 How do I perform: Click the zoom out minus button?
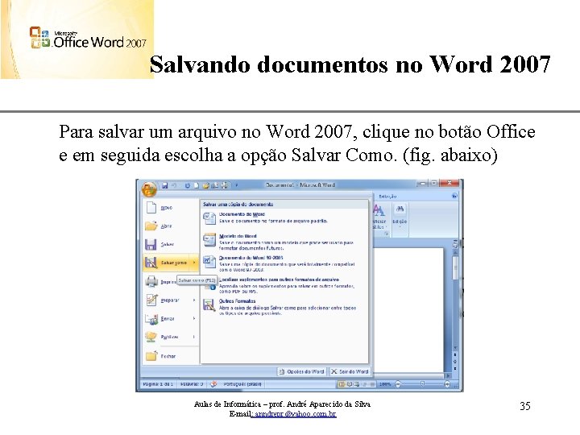point(398,384)
